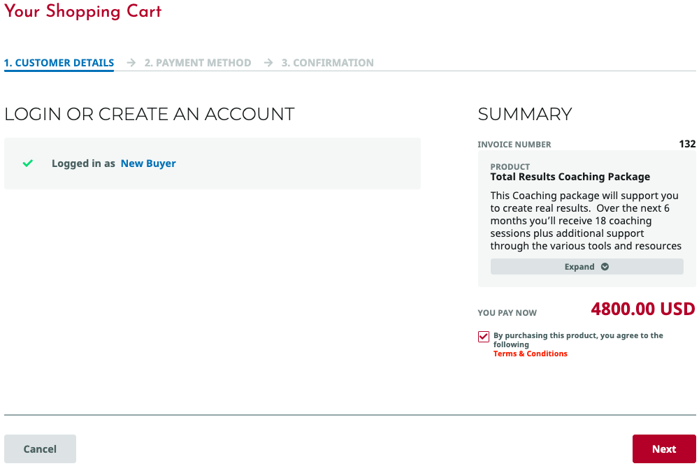Cancel the checkout
This screenshot has width=699, height=466.
tap(40, 449)
